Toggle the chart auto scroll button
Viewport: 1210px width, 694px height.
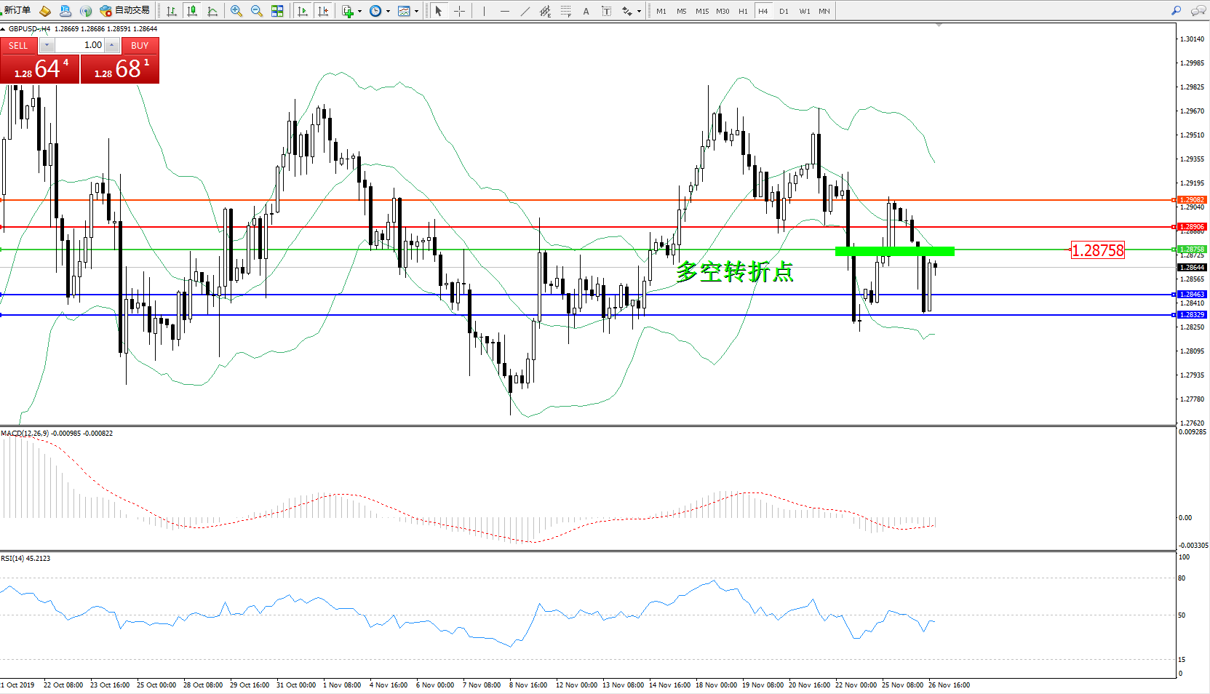303,11
